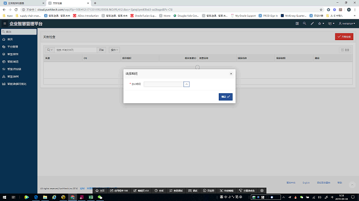Click the magnifier search icon in header
This screenshot has height=201, width=359.
coord(304,23)
